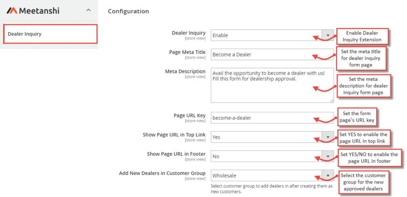407x197 pixels.
Task: Click the 'Set the form page's URL key' callout
Action: click(x=359, y=117)
